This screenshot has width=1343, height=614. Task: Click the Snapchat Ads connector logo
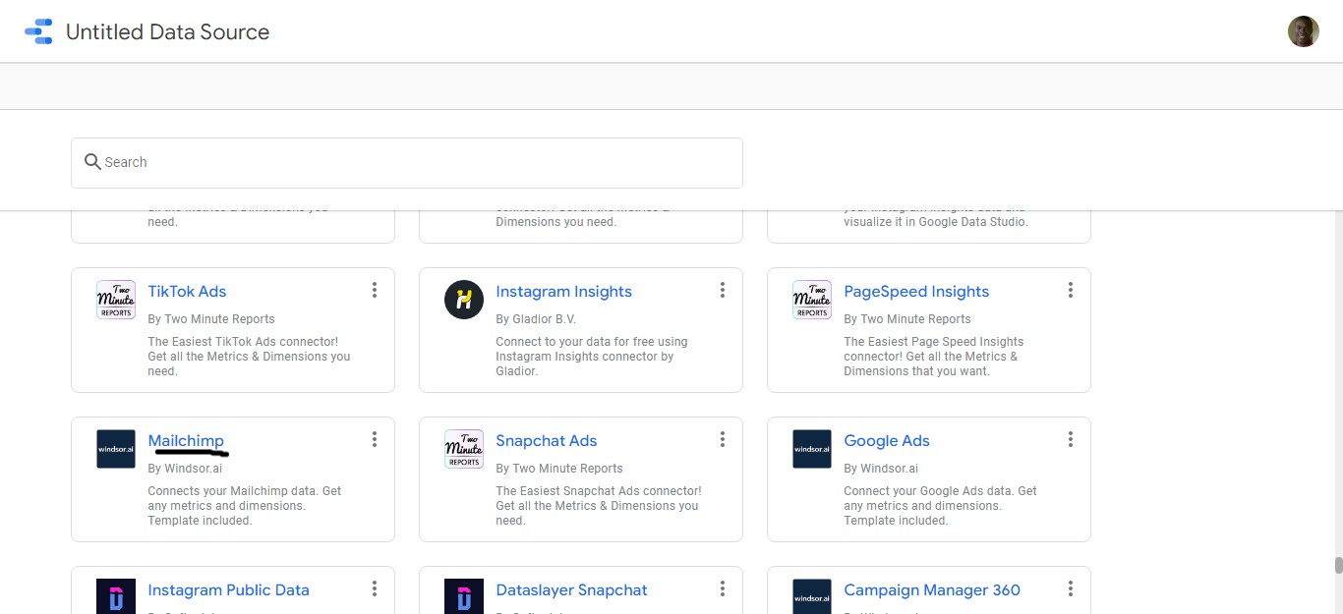(x=464, y=449)
